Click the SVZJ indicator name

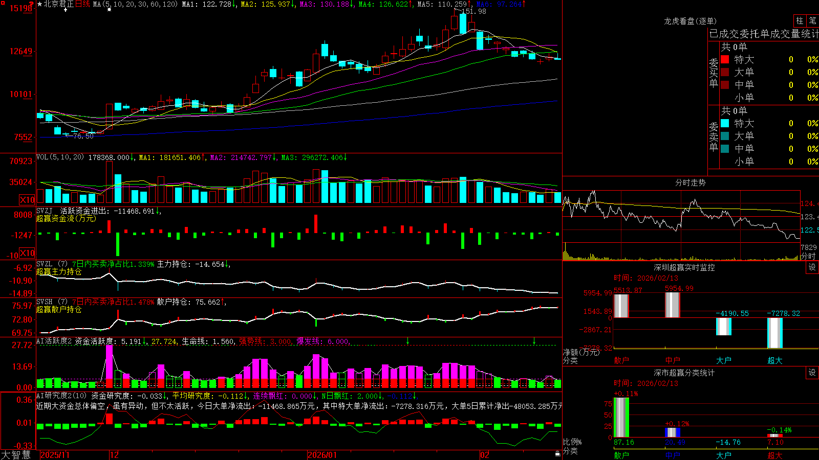click(x=45, y=211)
